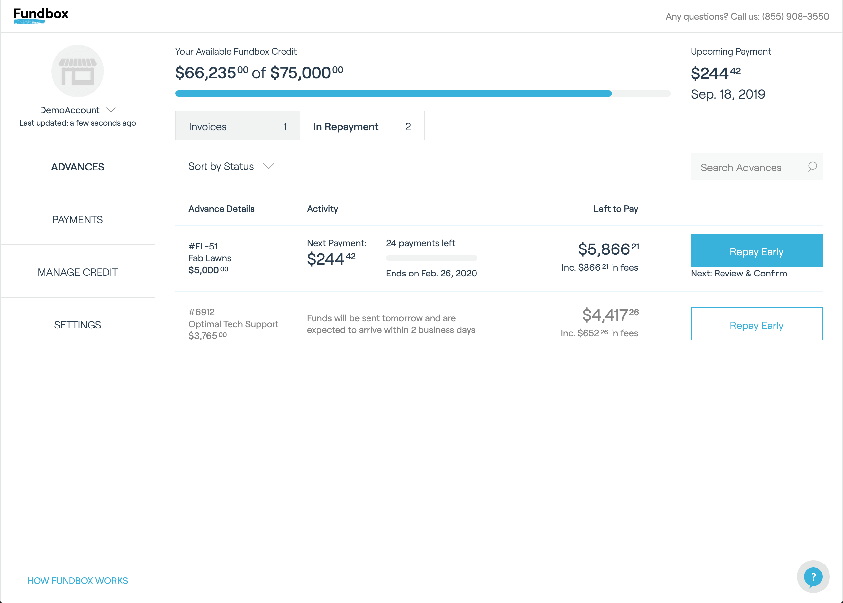
Task: Open Settings from the sidebar
Action: 78,325
